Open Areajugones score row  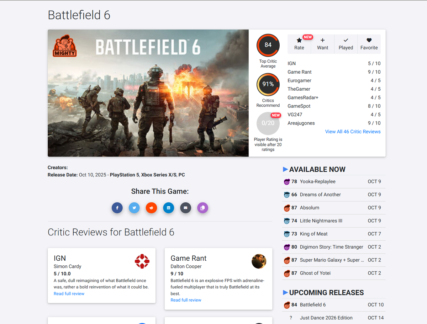334,123
